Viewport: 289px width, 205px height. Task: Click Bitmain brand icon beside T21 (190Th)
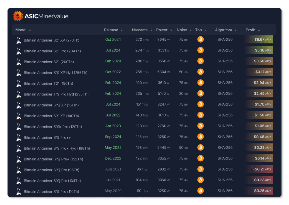(x=19, y=84)
